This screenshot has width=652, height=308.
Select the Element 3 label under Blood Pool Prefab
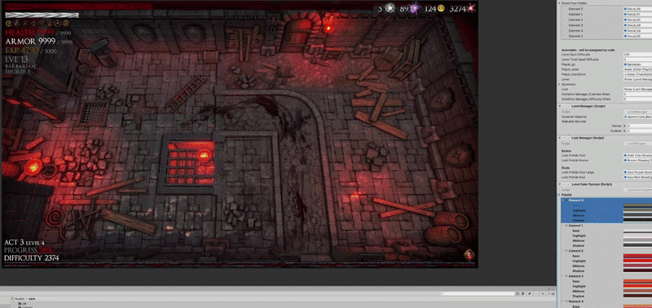click(575, 25)
